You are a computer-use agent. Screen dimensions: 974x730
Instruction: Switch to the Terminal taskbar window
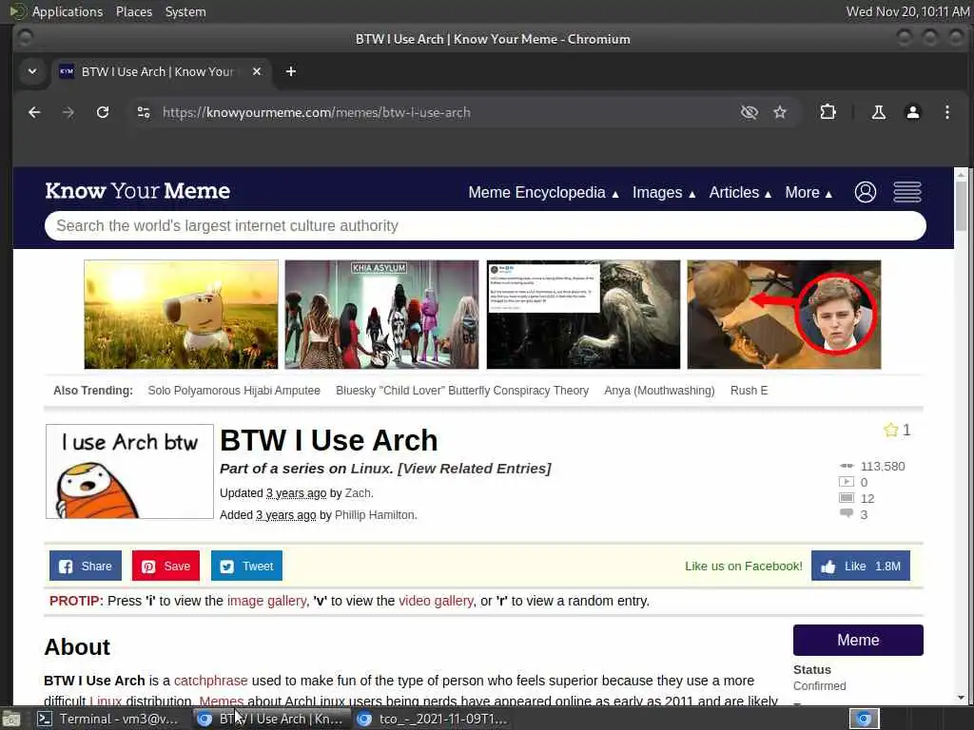pos(109,719)
